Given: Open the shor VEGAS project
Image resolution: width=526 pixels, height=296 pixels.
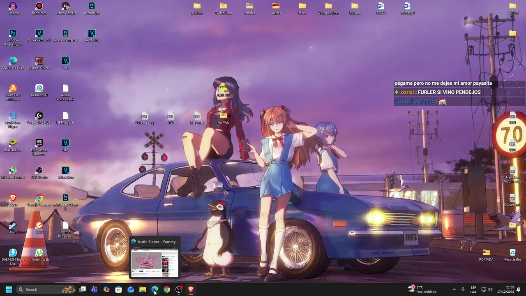Looking at the screenshot, I should [x=65, y=63].
